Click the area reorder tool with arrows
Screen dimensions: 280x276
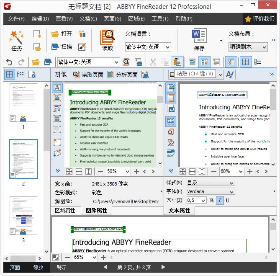[x=57, y=153]
